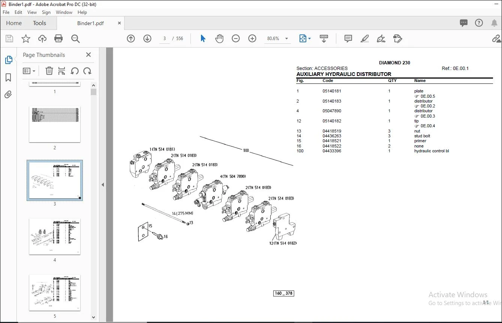
Task: Delete selected page with trash icon
Action: tap(49, 71)
